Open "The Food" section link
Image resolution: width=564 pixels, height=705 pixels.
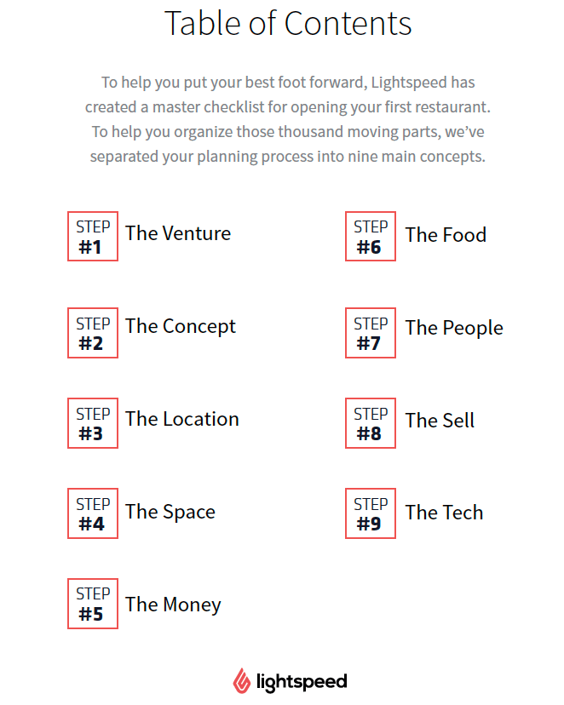point(446,235)
